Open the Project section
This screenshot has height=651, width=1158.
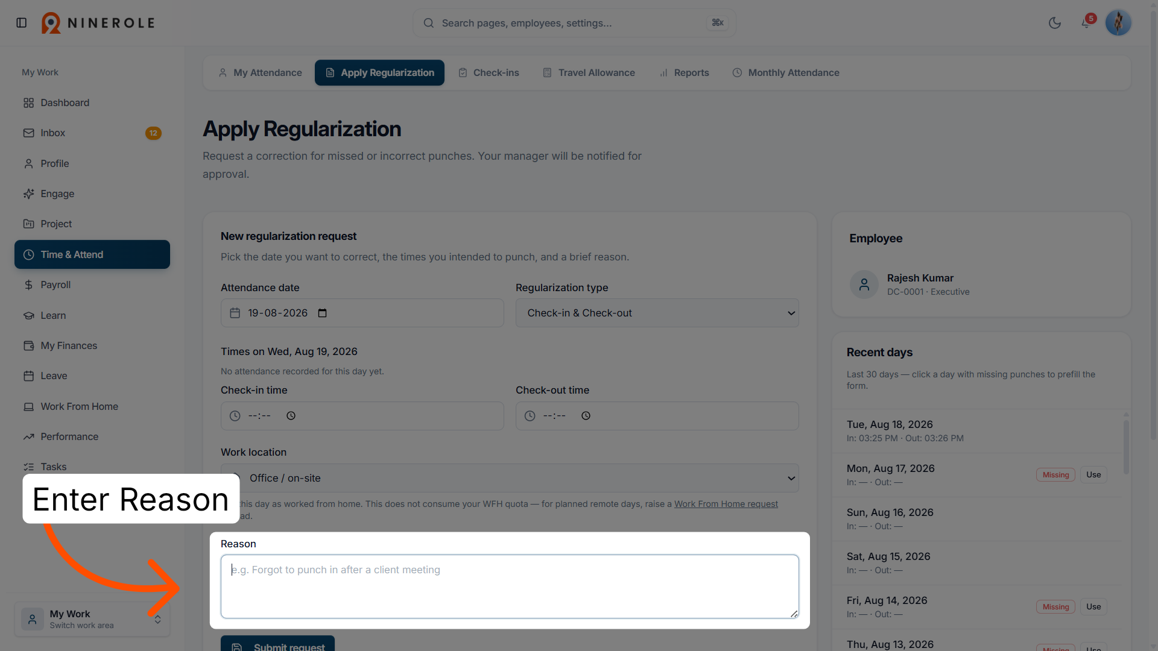(x=92, y=224)
